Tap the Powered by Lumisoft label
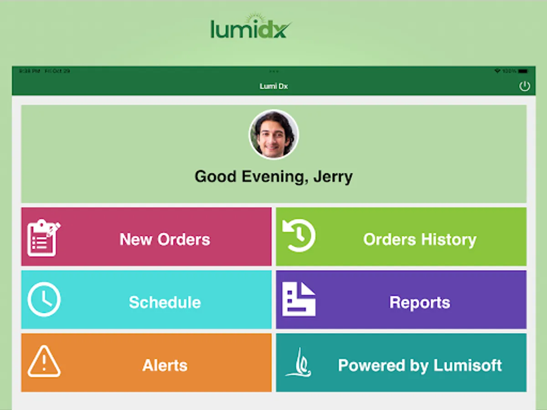 (x=419, y=365)
